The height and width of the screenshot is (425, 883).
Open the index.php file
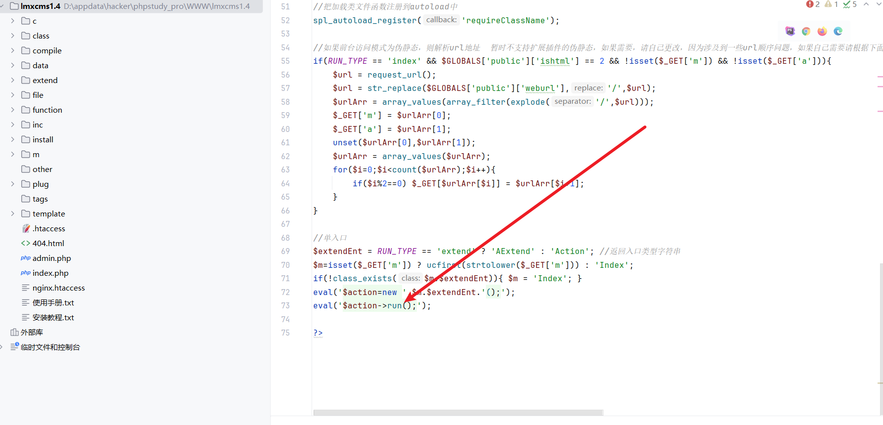50,273
